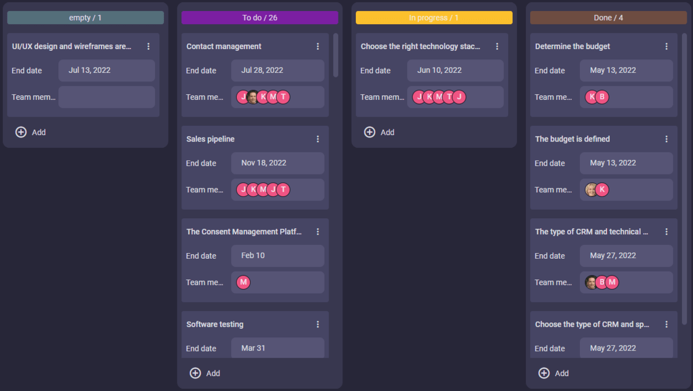This screenshot has height=391, width=693.
Task: Open three-dot menu on Contact management card
Action: click(318, 46)
